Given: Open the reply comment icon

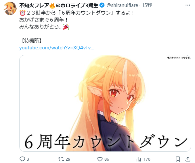Looking at the screenshot, I should pos(23,159).
